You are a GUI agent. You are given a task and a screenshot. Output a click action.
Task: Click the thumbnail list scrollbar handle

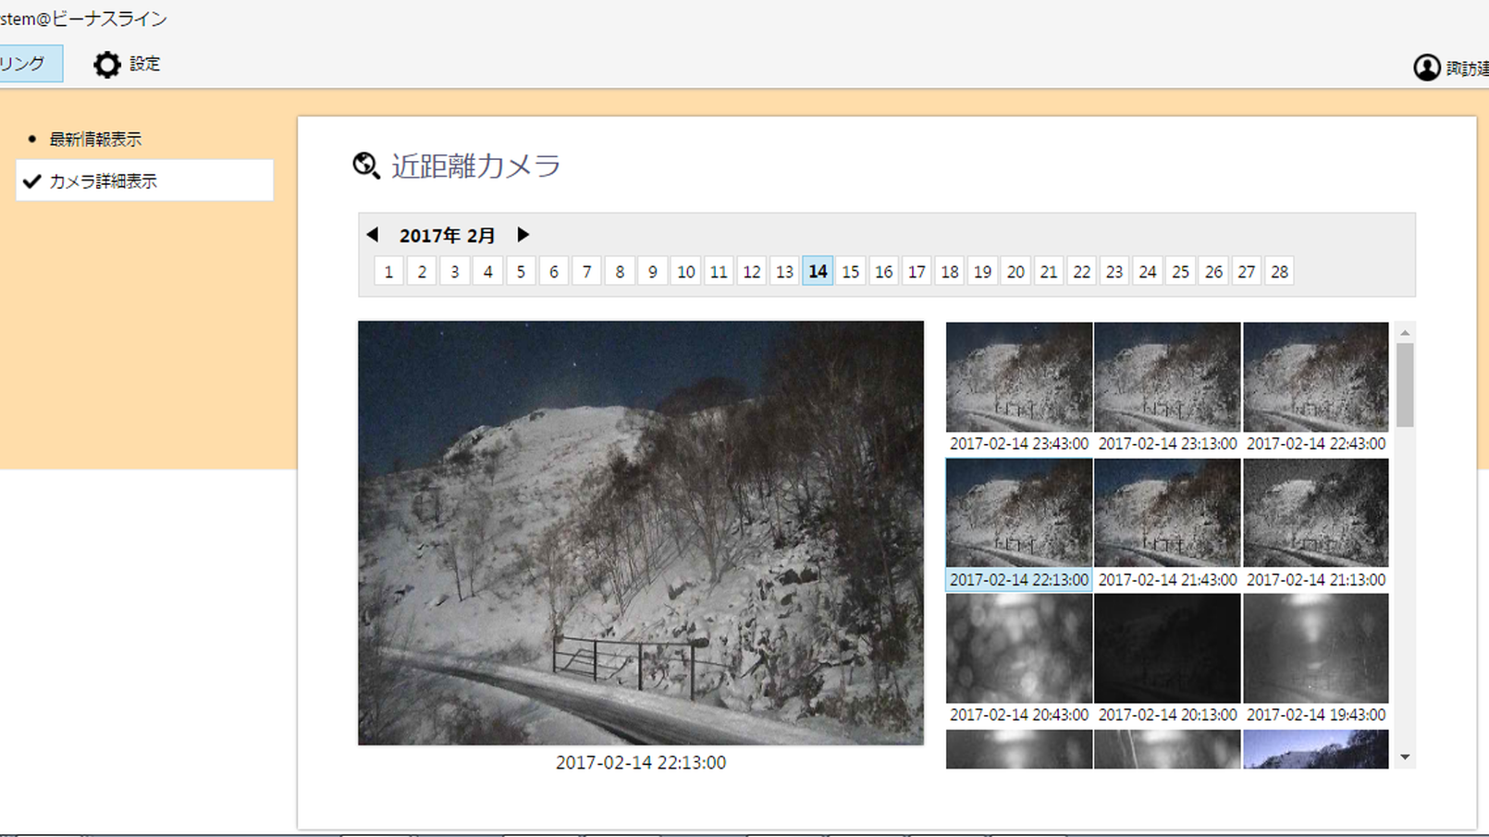[x=1405, y=385]
